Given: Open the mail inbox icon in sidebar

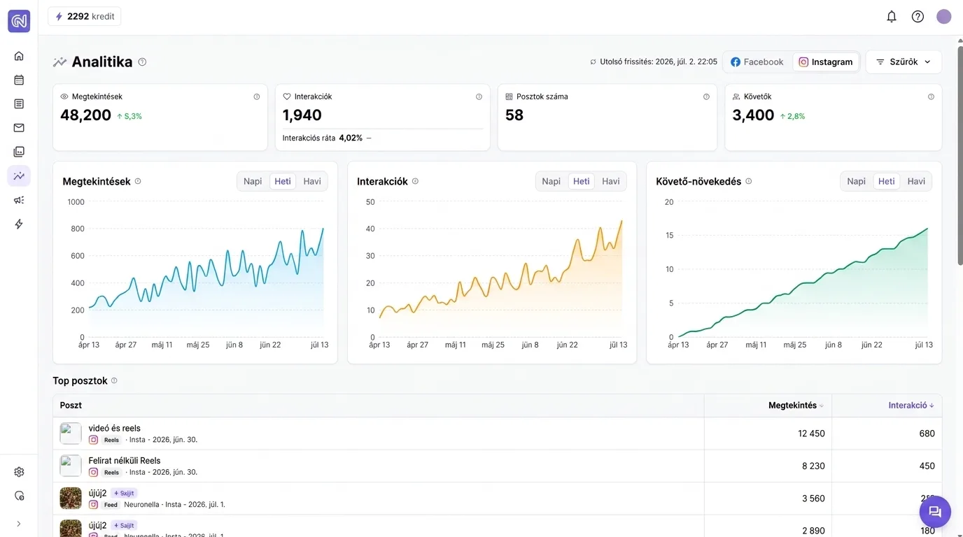Looking at the screenshot, I should click(x=19, y=127).
